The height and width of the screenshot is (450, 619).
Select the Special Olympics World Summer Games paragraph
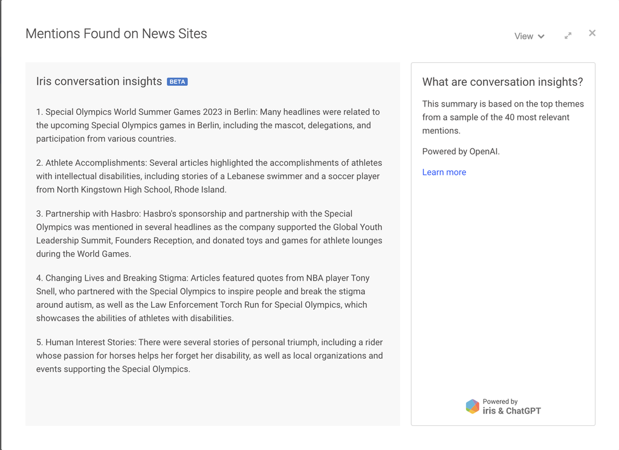pyautogui.click(x=209, y=125)
